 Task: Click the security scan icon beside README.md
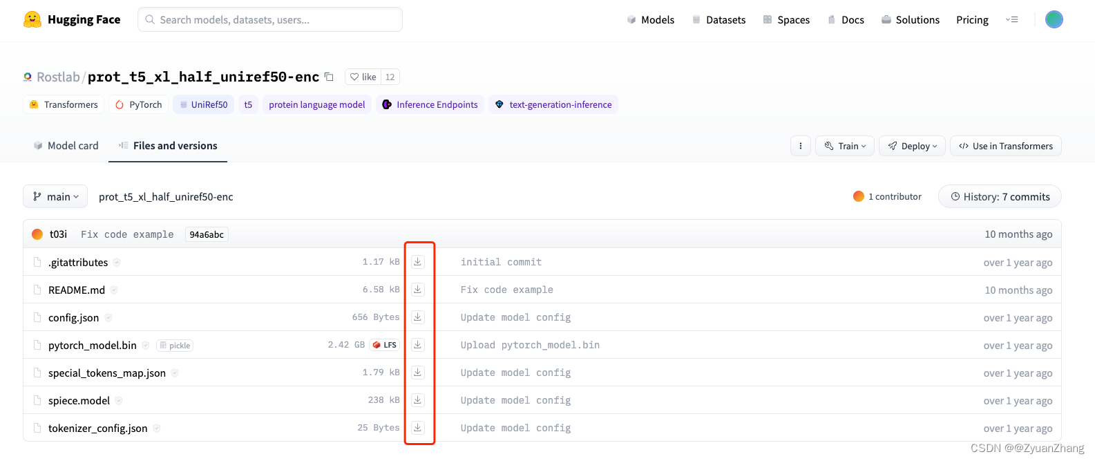click(x=114, y=290)
